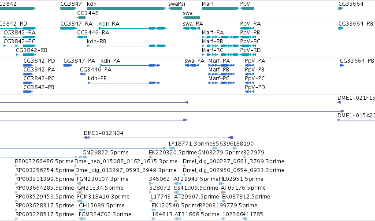The width and height of the screenshot is (375, 221).
Task: Click the PpV-PA protein label
Action: pyautogui.click(x=255, y=61)
